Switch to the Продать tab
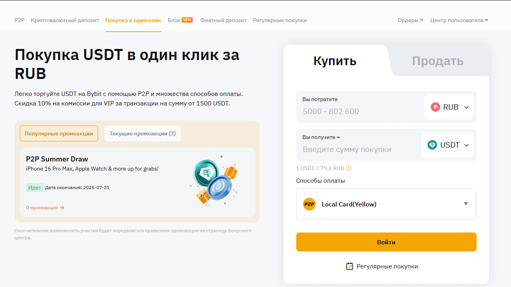 coord(437,61)
